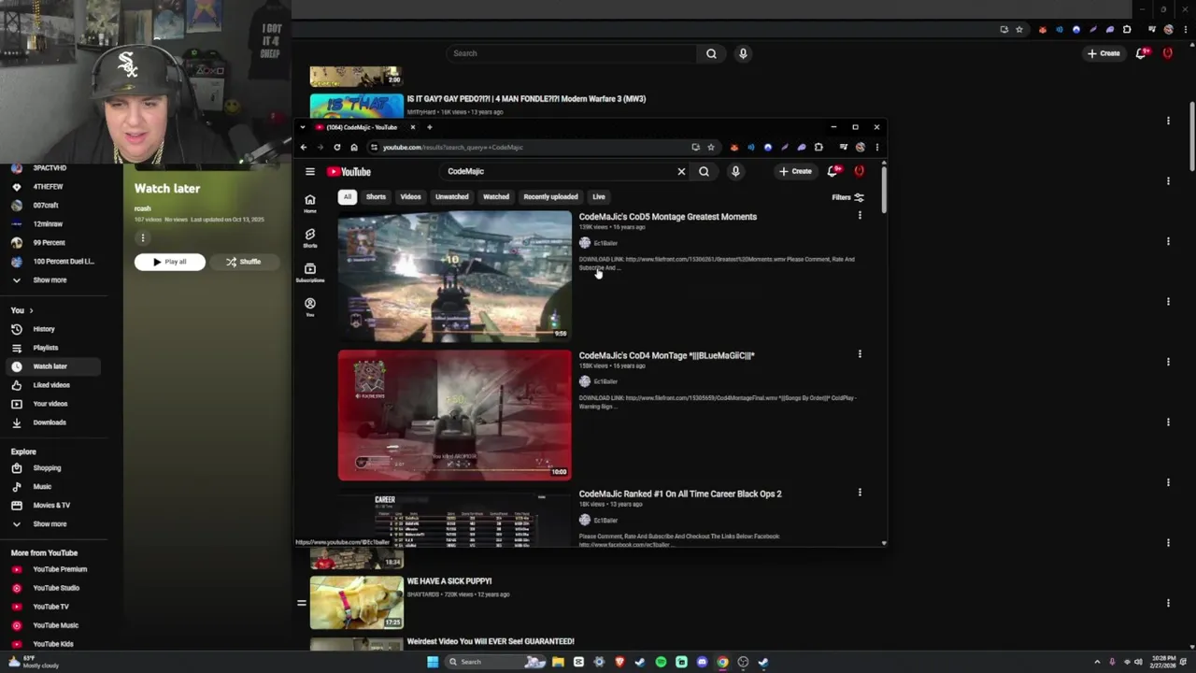Open Liked videos in background sidebar
The height and width of the screenshot is (673, 1196).
coord(51,385)
